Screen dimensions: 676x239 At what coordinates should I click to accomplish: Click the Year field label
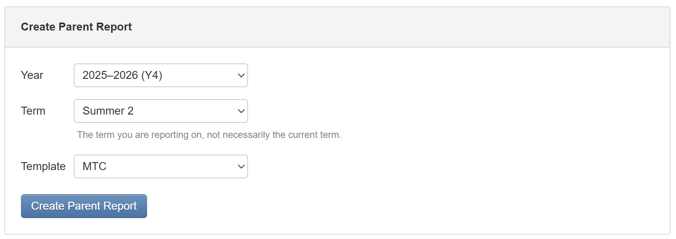(x=32, y=75)
